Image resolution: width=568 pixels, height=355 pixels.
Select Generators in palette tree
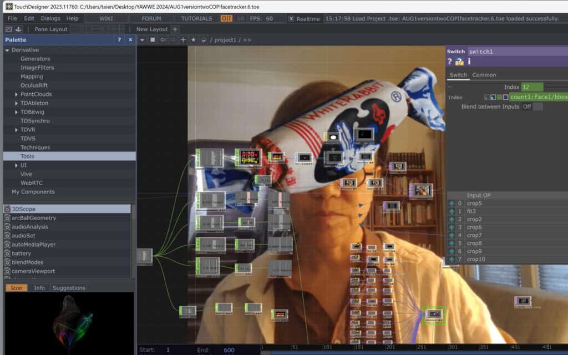[35, 59]
